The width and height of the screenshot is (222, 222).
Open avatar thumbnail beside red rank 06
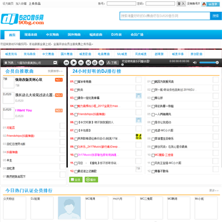139,120
